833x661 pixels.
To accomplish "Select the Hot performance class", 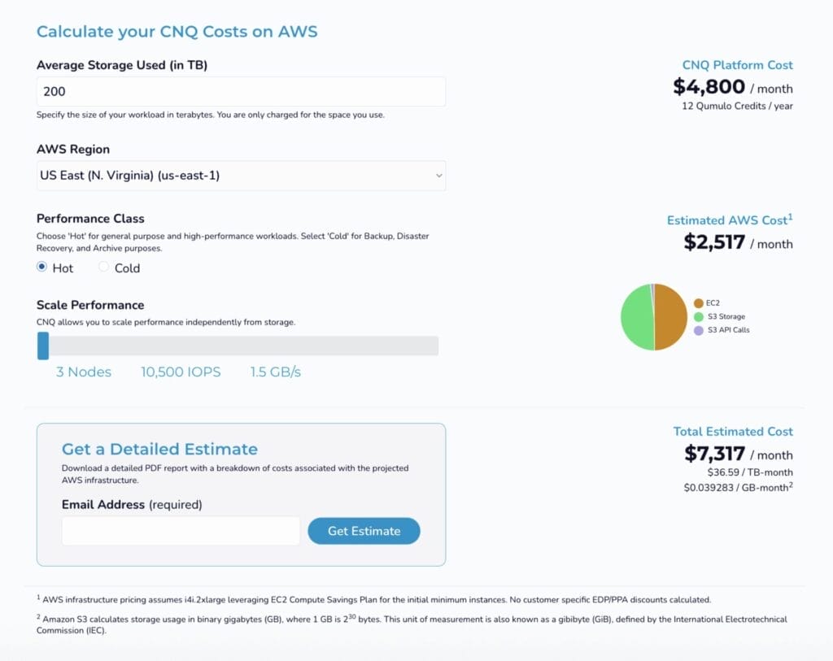I will click(42, 267).
